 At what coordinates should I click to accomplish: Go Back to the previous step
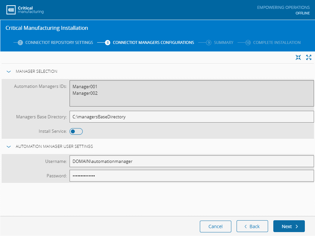pos(252,226)
